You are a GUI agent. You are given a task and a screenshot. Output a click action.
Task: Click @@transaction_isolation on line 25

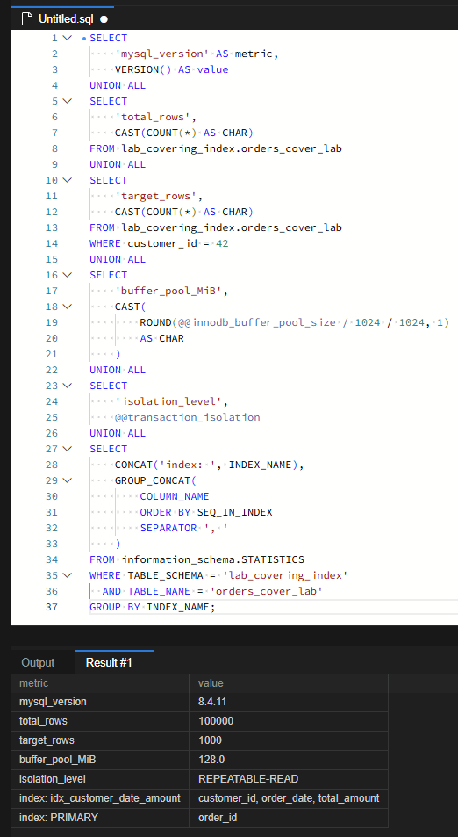[x=187, y=417]
